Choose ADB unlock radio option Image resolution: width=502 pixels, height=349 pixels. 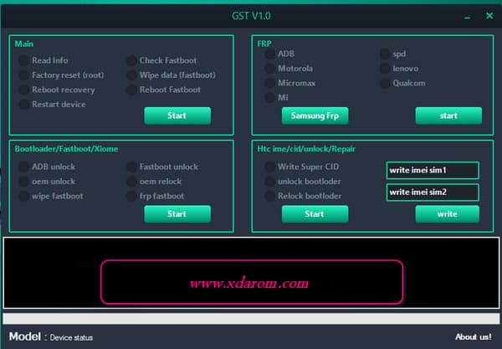(x=24, y=167)
